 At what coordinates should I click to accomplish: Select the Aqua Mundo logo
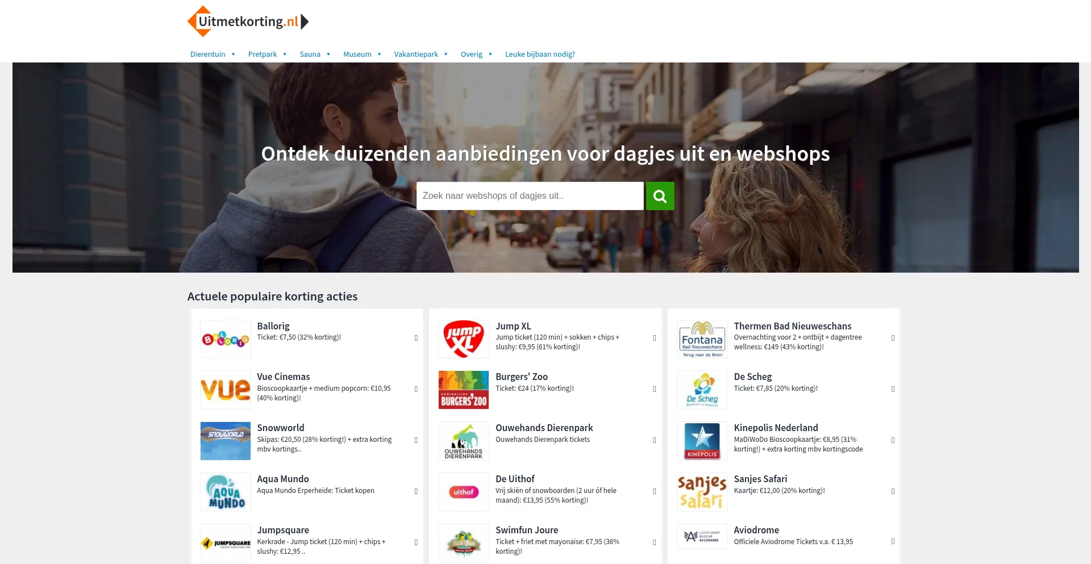[226, 492]
